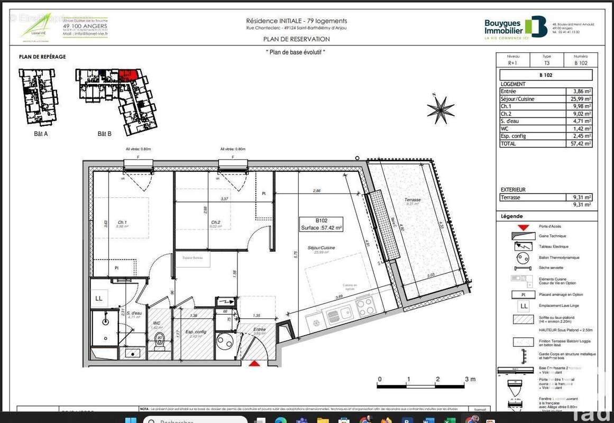Image resolution: width=614 pixels, height=423 pixels.
Task: Click the LL Emplacement Lave Linge legend symbol
Action: point(524,306)
